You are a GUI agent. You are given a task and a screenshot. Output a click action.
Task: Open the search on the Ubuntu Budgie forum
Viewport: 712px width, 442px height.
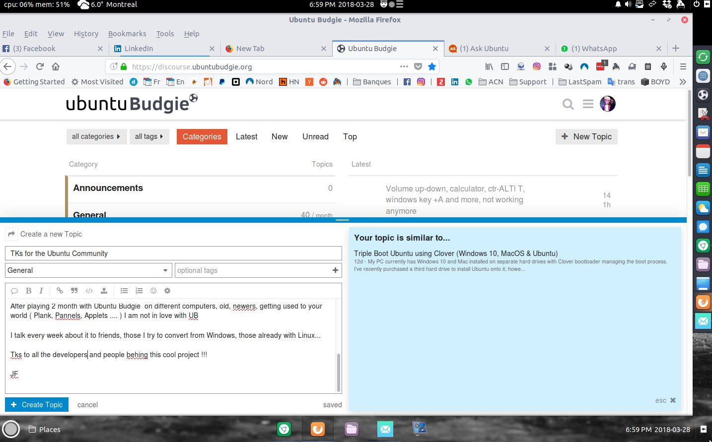[568, 104]
